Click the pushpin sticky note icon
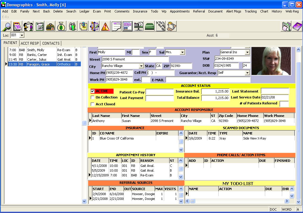This screenshot has height=213, width=303. click(x=83, y=26)
